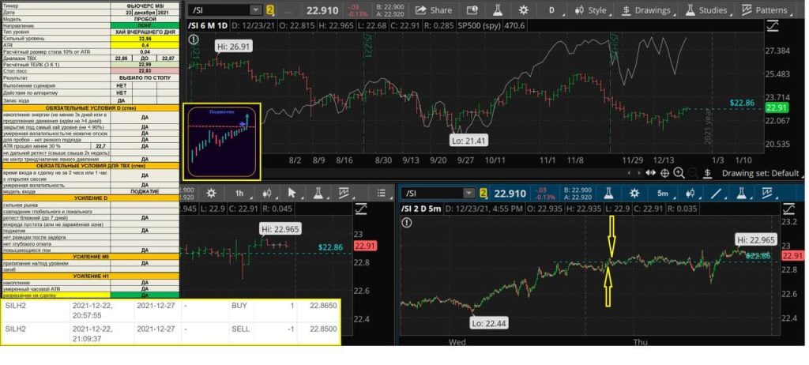Click the green 22.91 price tag on top chart
The width and height of the screenshot is (809, 365).
(x=777, y=107)
